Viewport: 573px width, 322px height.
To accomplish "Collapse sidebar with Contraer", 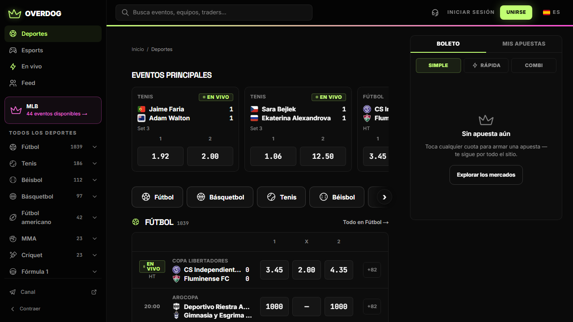I will tap(53, 309).
